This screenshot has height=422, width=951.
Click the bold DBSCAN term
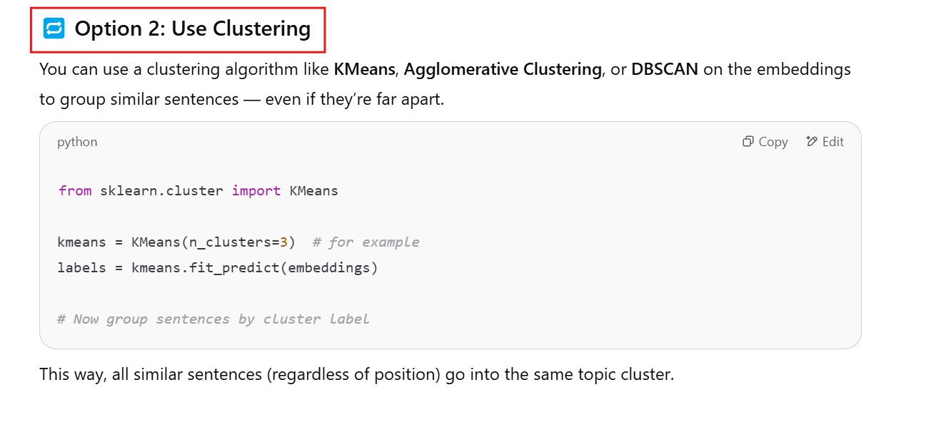[665, 70]
